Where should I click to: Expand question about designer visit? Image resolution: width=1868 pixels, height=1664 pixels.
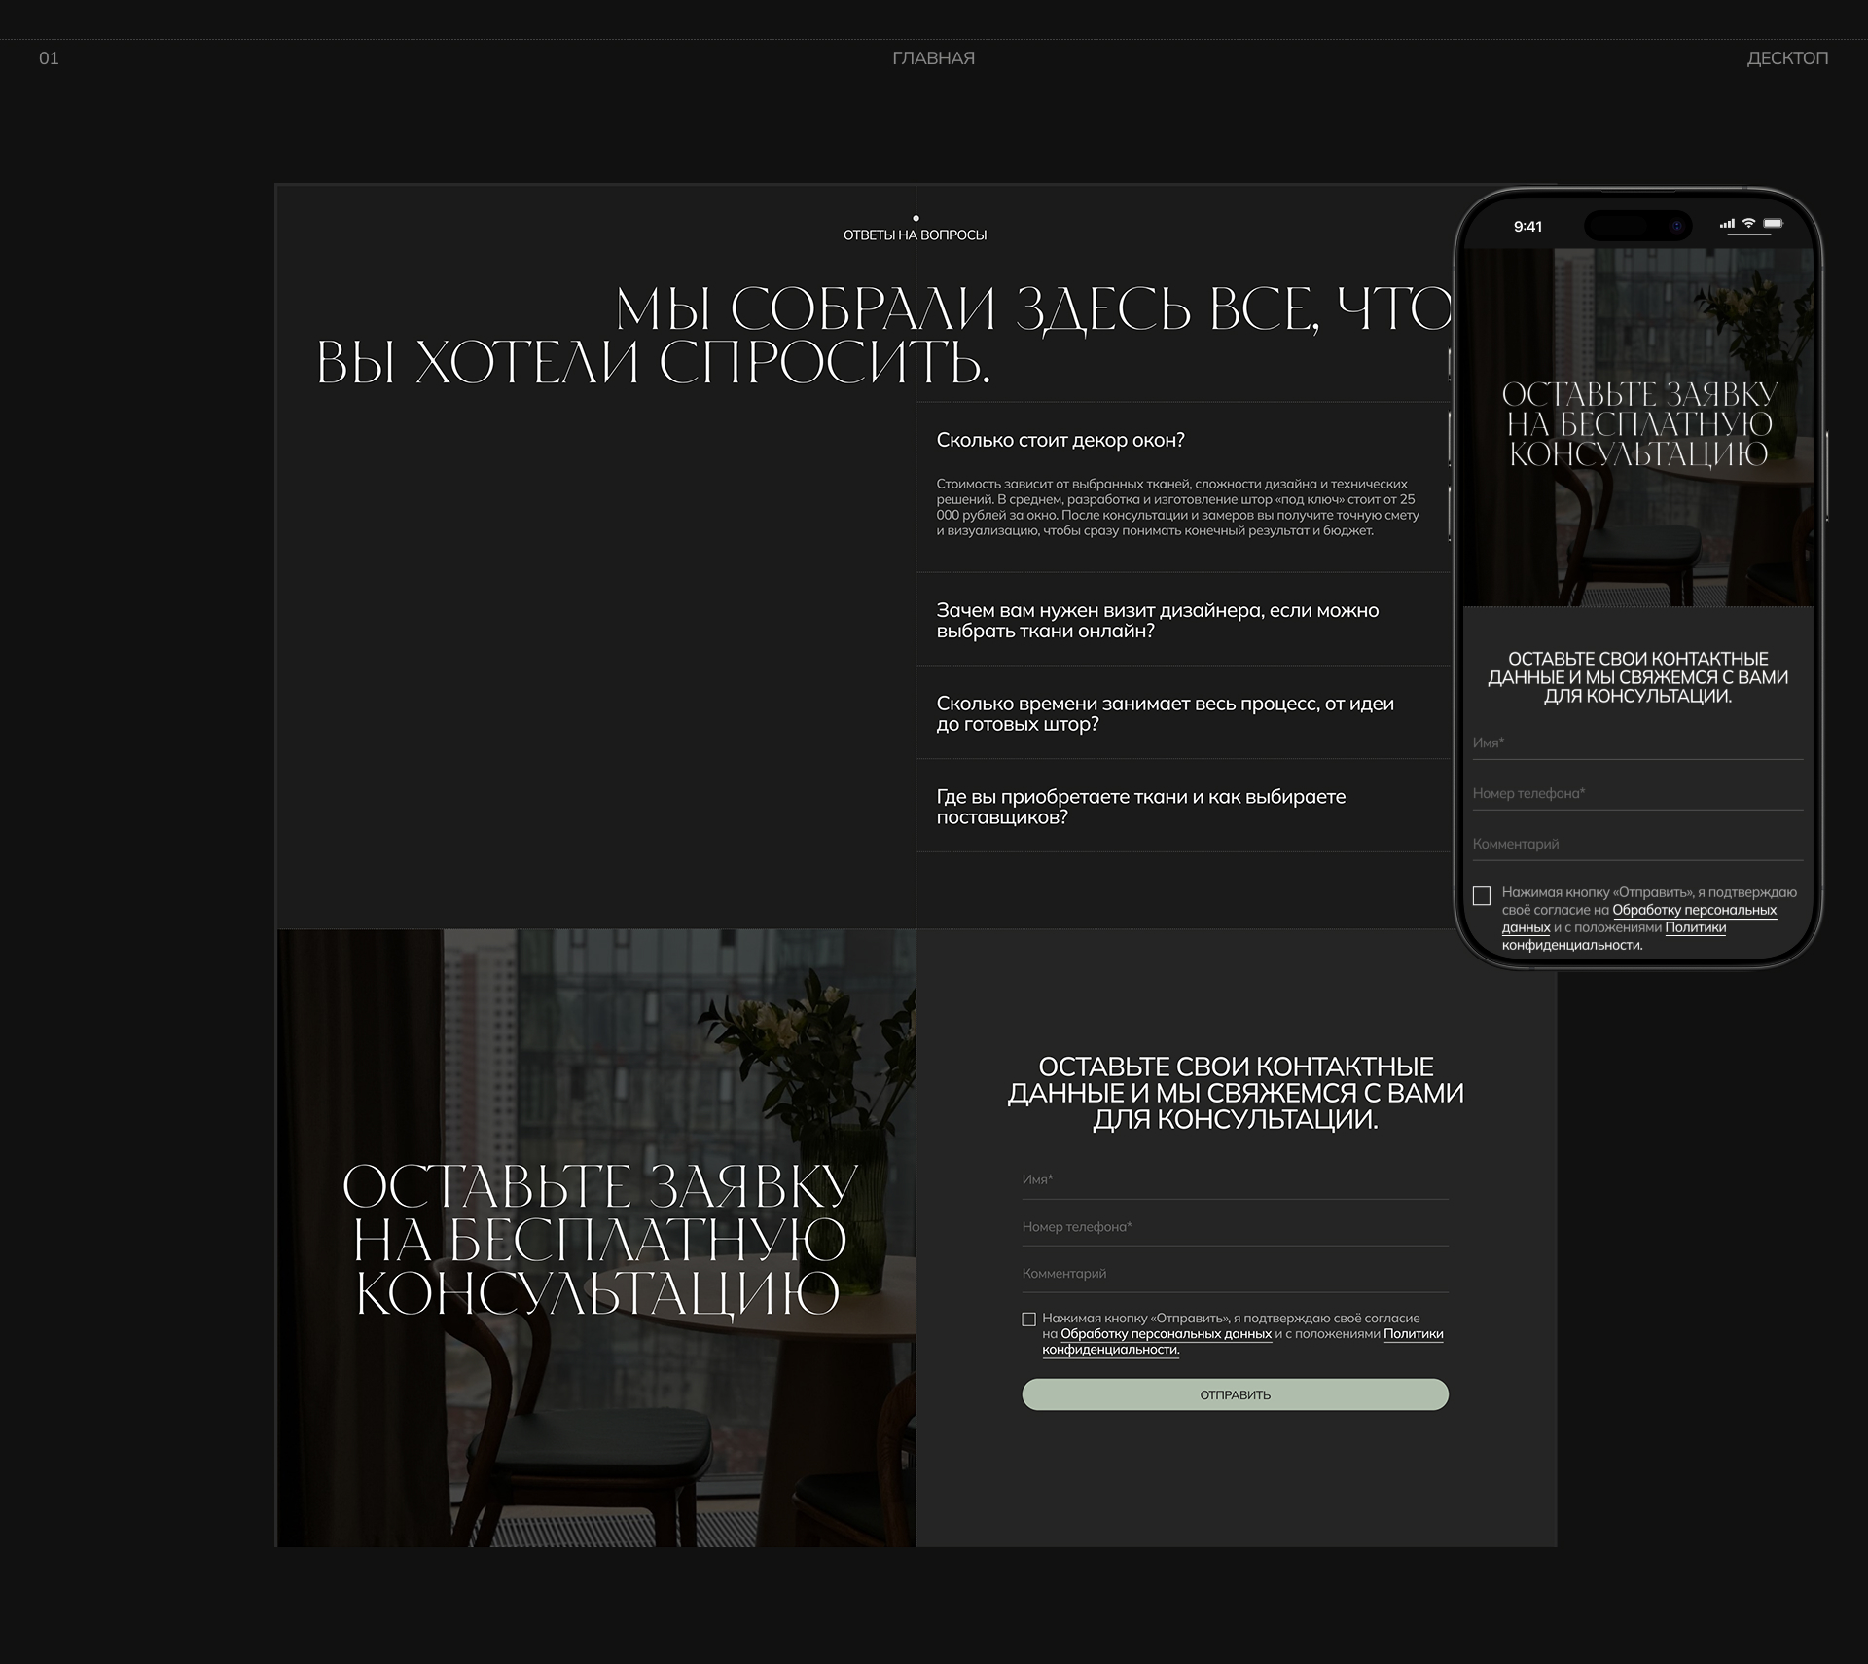(x=1158, y=621)
